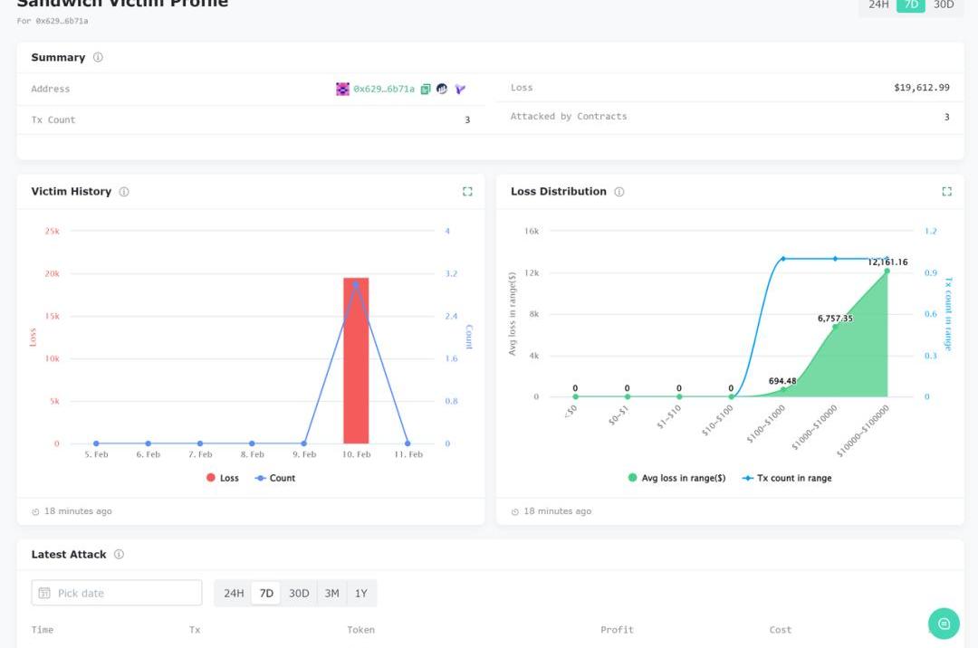
Task: Toggle Count series in Victim History legend
Action: pyautogui.click(x=275, y=478)
